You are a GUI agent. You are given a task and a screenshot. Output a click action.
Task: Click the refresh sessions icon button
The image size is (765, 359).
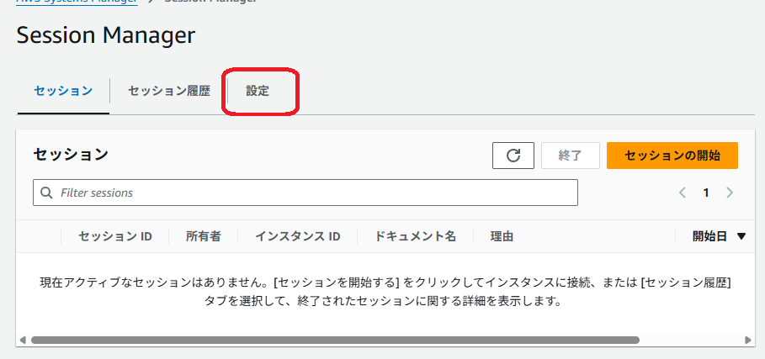pos(513,156)
